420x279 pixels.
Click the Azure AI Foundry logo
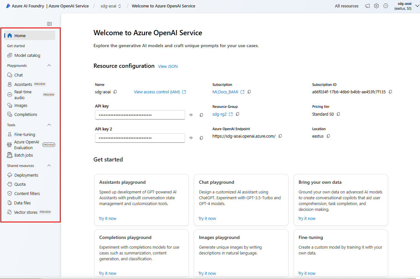pyautogui.click(x=8, y=6)
